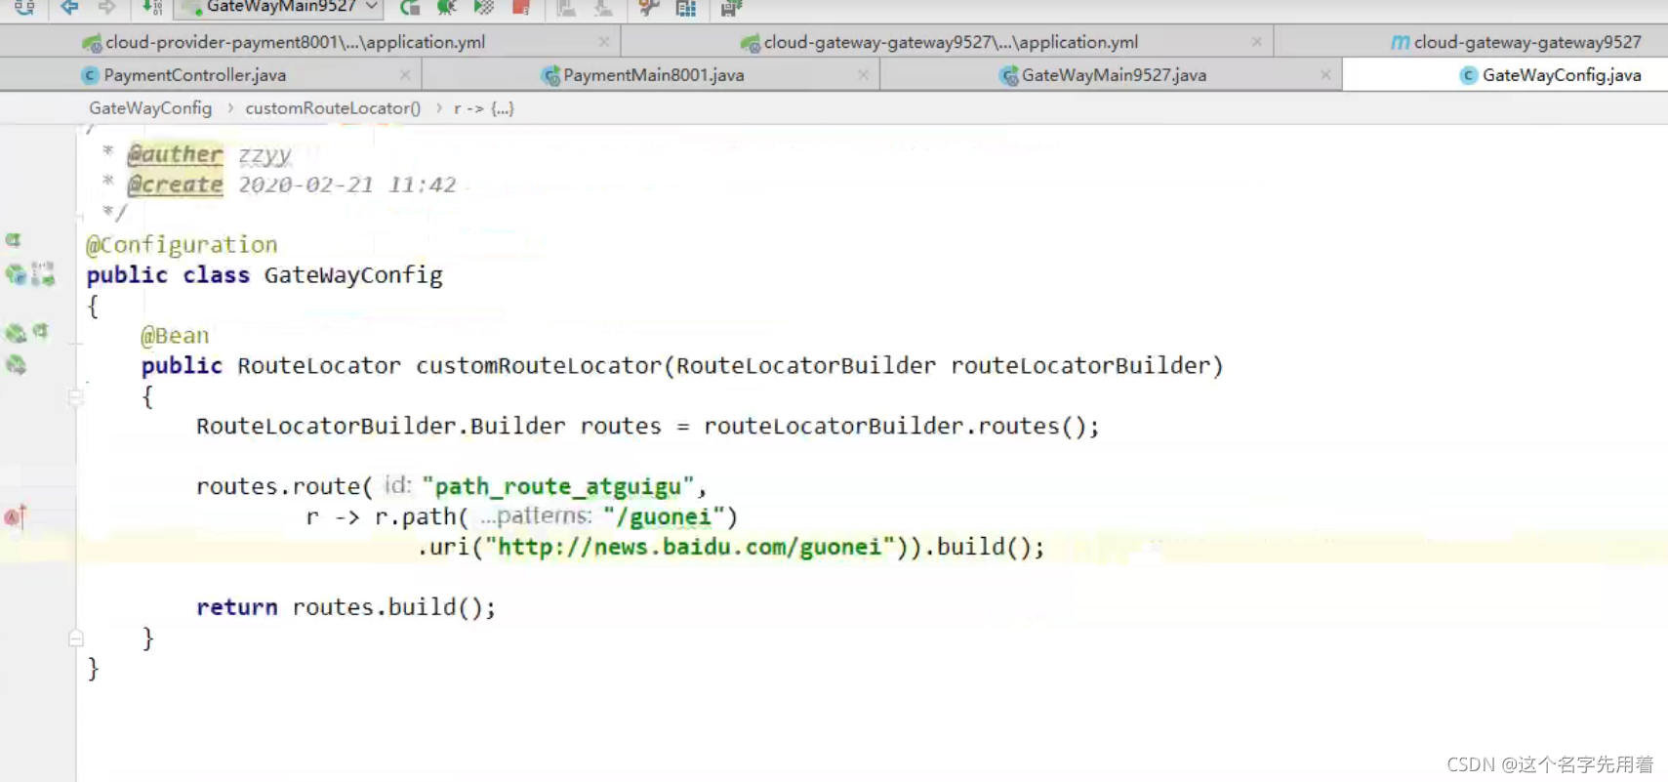Click the http://news.baidu.com/guonei URL string
1668x782 pixels.
pyautogui.click(x=690, y=547)
